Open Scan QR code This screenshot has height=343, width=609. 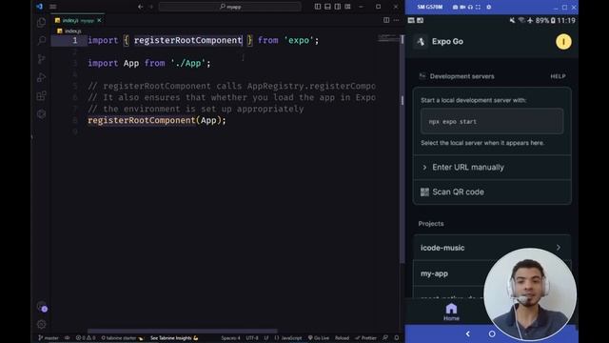coord(492,192)
